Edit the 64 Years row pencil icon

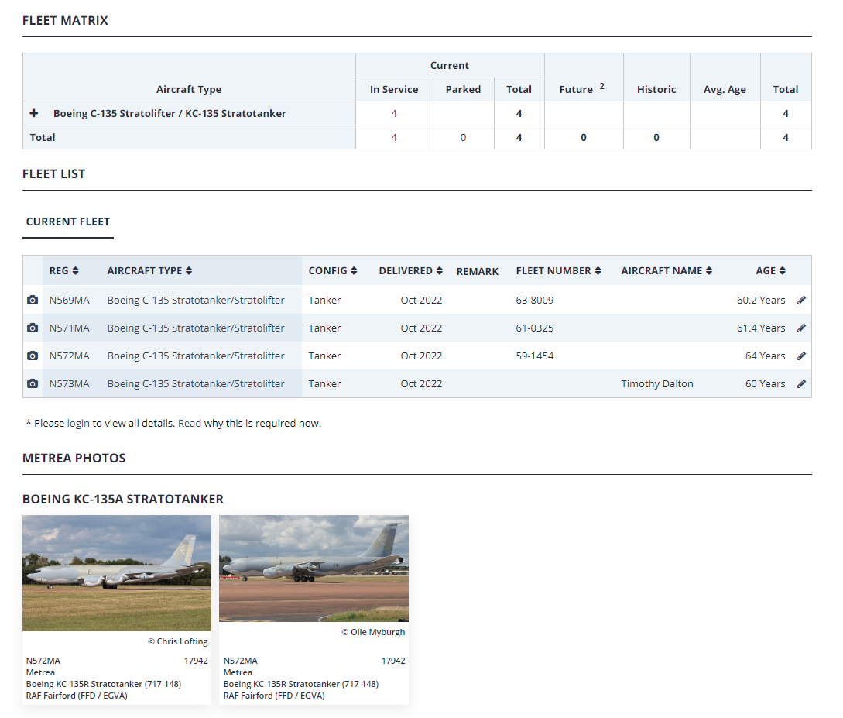801,356
